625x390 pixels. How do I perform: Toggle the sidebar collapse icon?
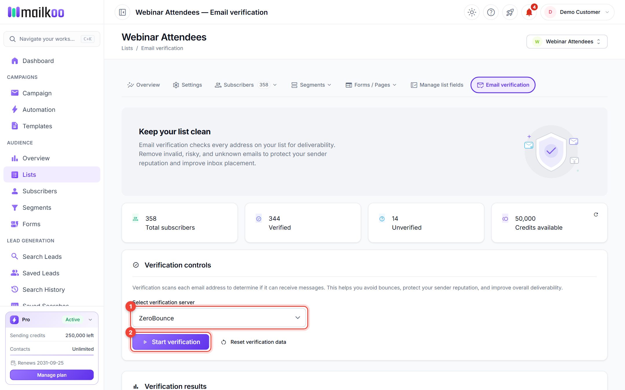[x=122, y=12]
